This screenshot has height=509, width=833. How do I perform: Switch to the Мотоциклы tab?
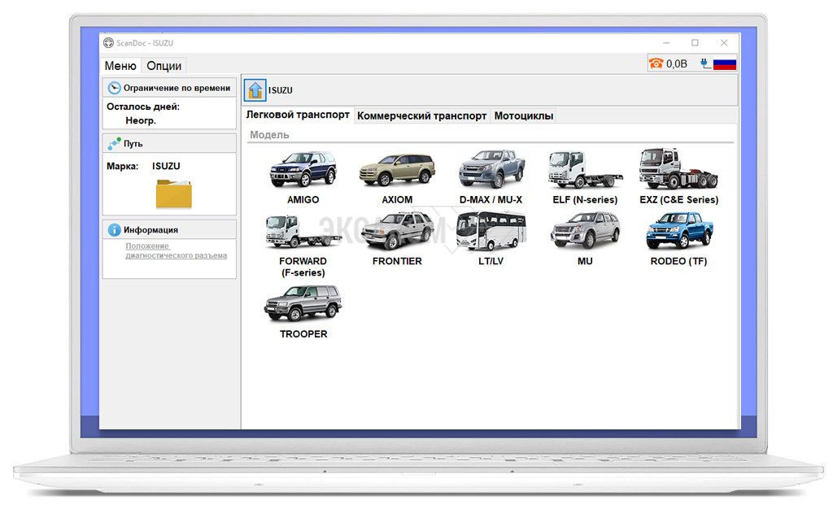pyautogui.click(x=523, y=116)
